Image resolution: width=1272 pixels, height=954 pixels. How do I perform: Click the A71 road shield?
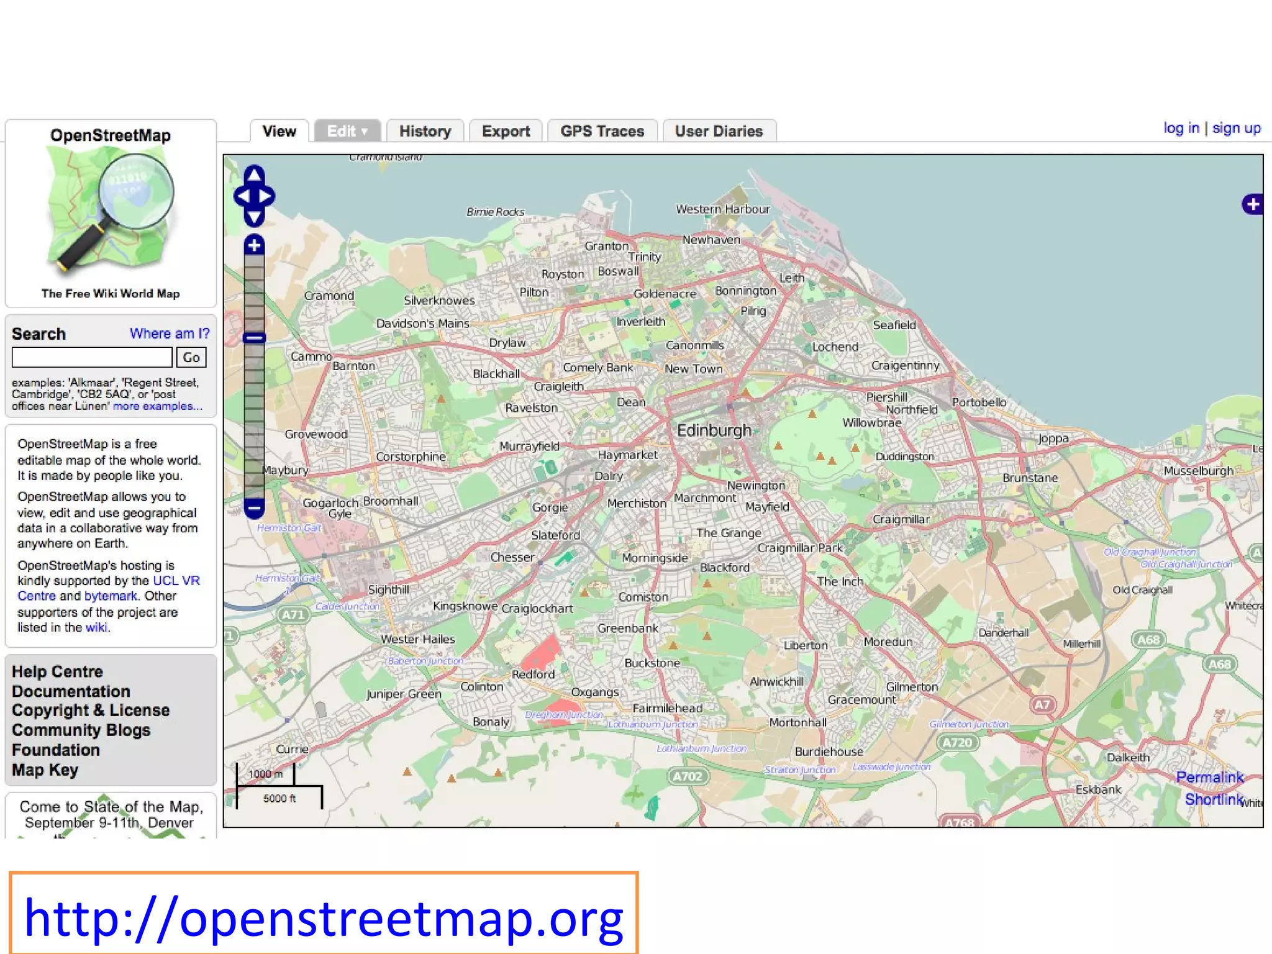pos(293,615)
